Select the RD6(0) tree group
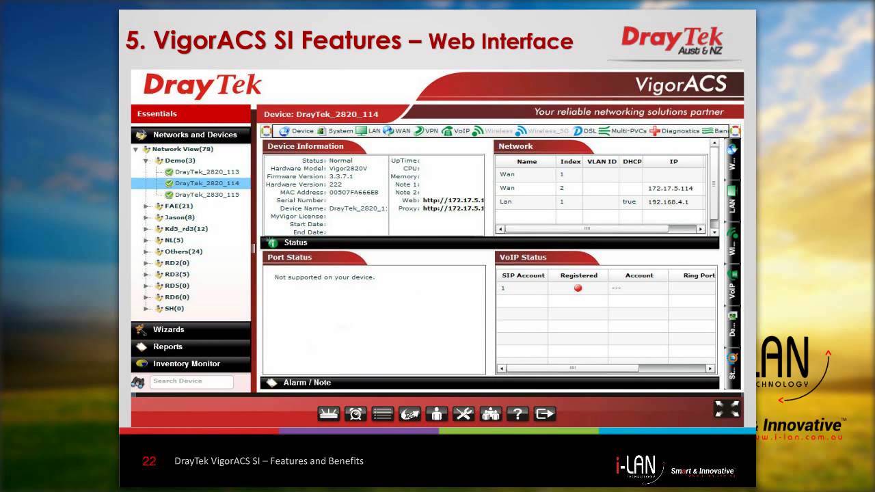875x492 pixels. pyautogui.click(x=177, y=297)
